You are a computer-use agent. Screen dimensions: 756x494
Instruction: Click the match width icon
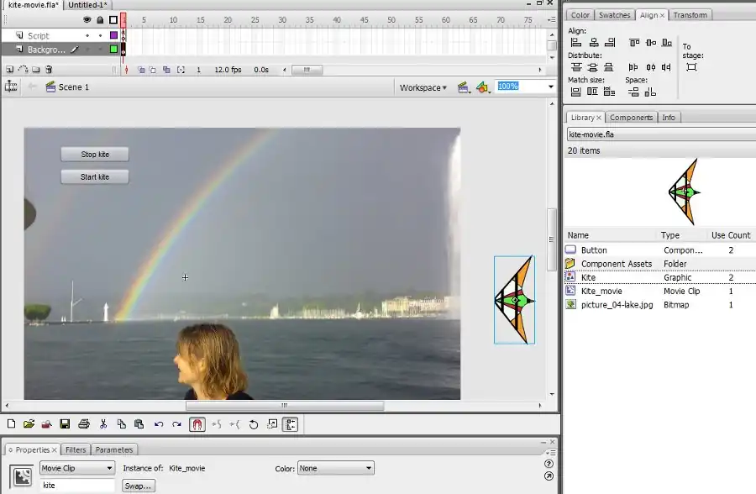(x=576, y=92)
